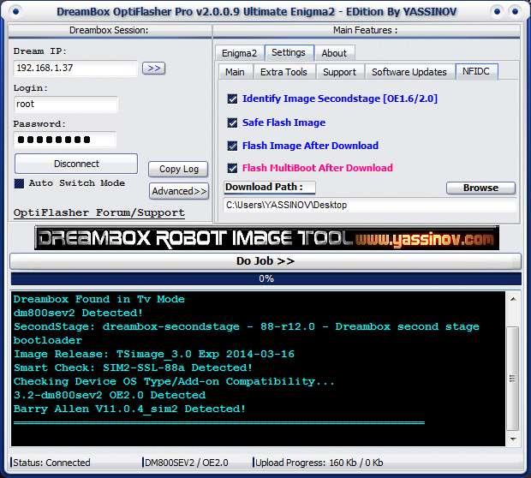
Task: Open the About tab
Action: (334, 53)
